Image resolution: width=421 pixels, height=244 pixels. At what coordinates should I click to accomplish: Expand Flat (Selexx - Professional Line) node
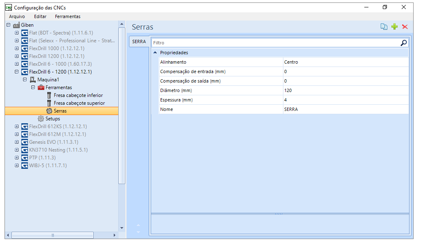coord(17,41)
